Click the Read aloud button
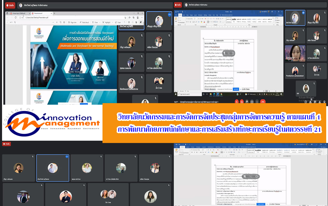The width and height of the screenshot is (328, 206). (x=84, y=22)
